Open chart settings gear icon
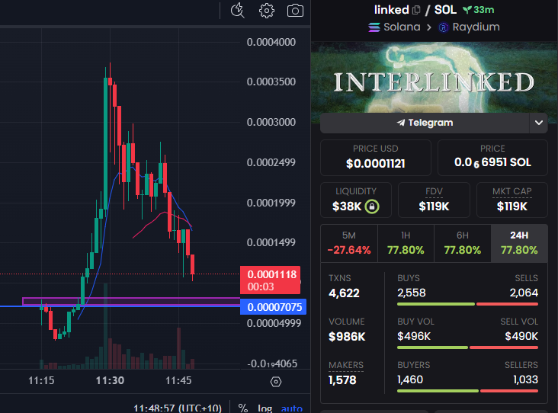558x413 pixels. (x=267, y=11)
